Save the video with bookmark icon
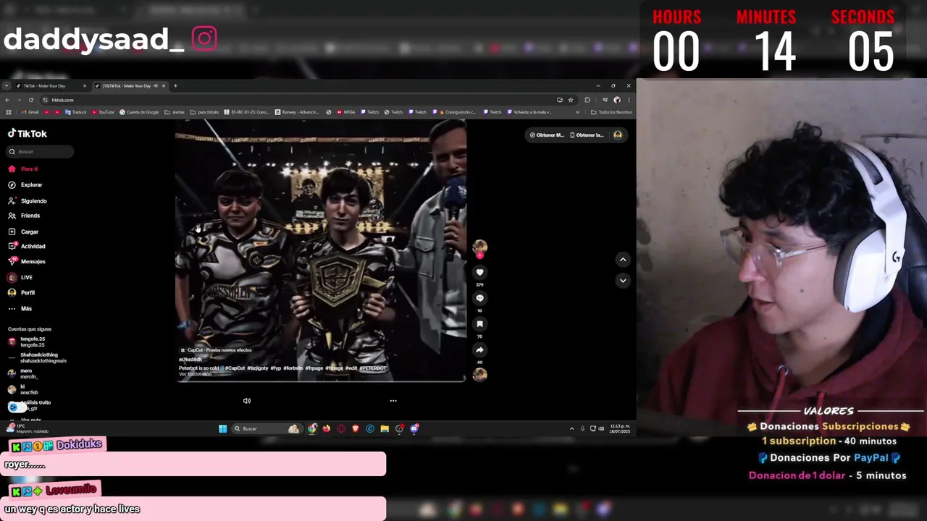Viewport: 927px width, 521px height. point(479,324)
